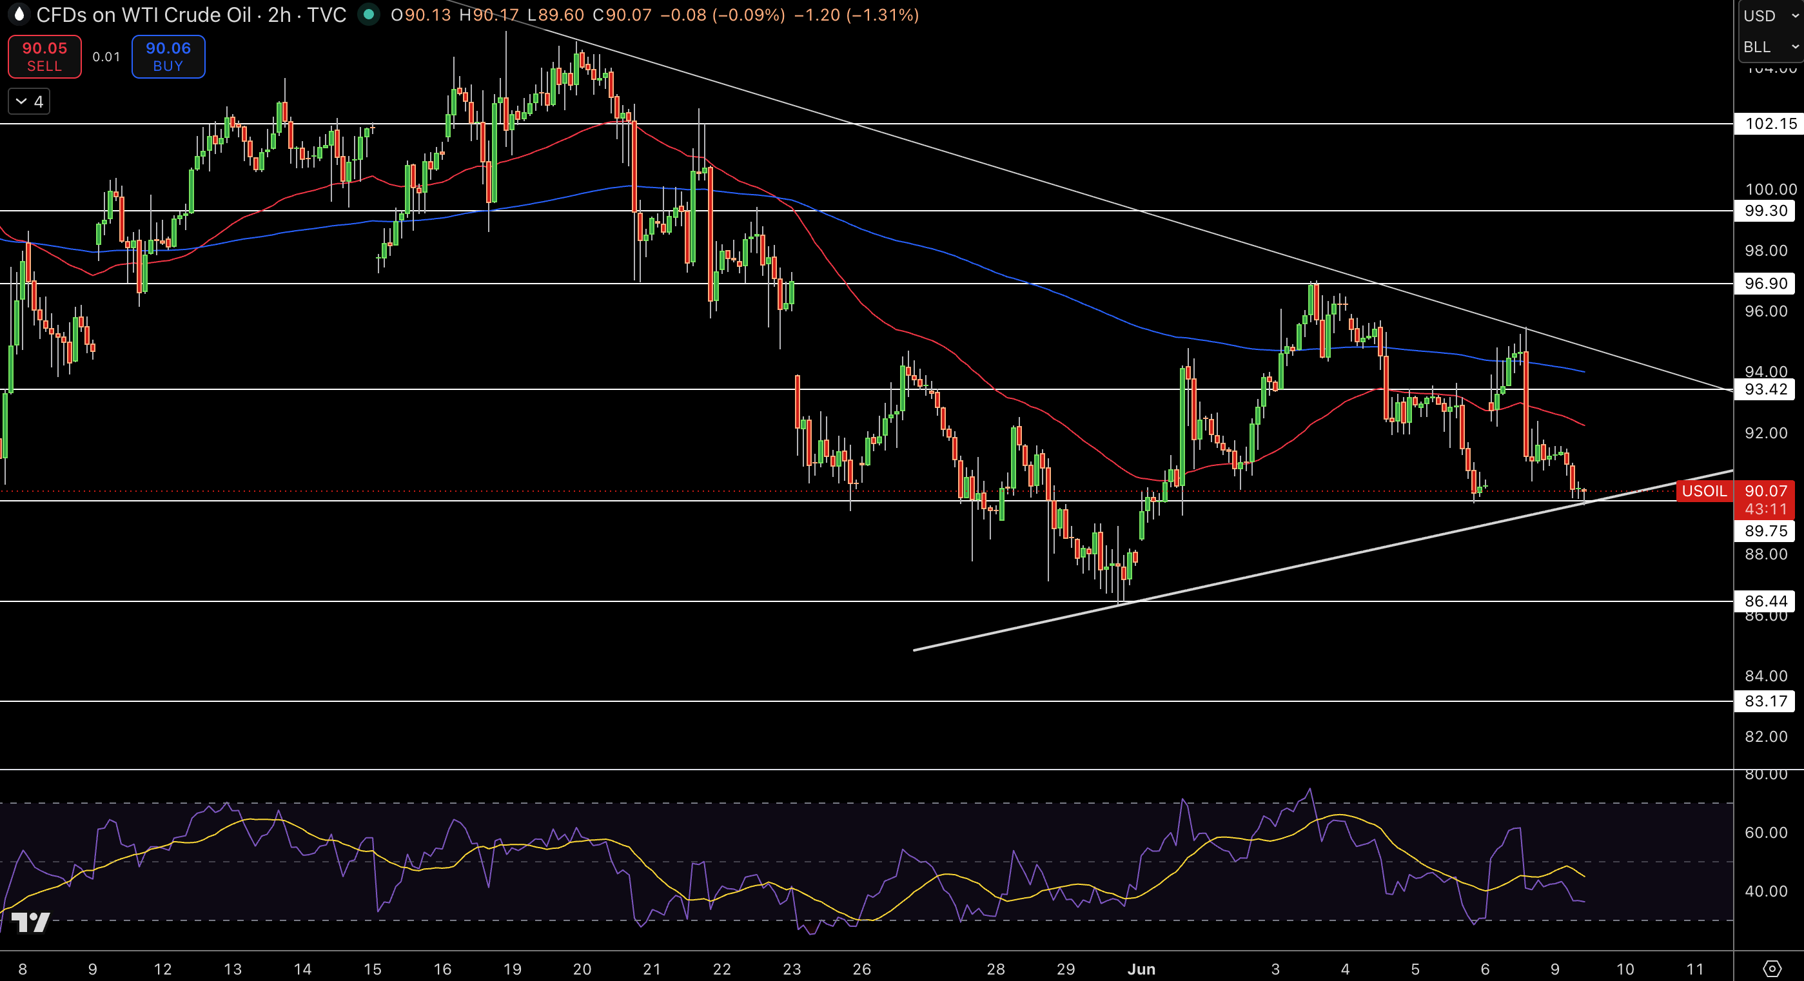Screen dimensions: 1804x981
Task: Select the 89.75 price level label
Action: 1765,530
